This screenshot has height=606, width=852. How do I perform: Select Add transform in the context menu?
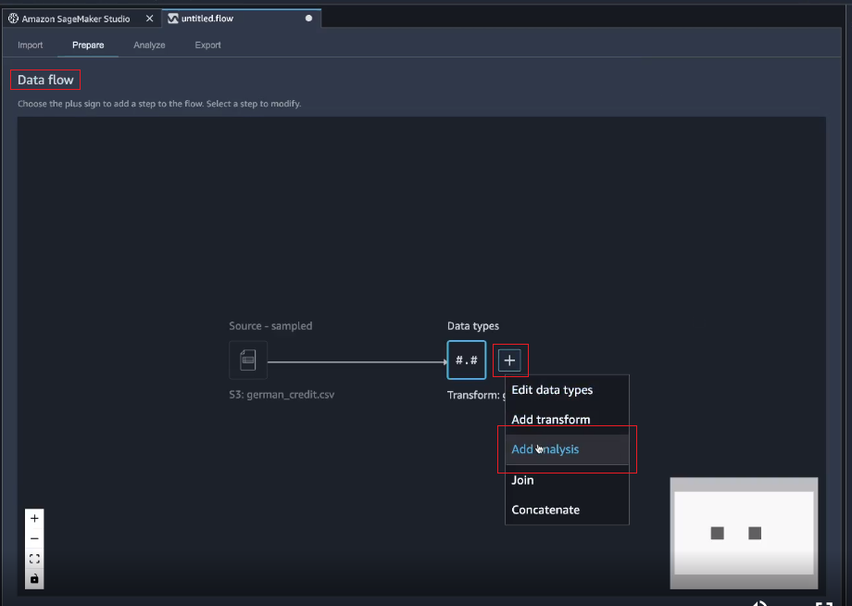(x=550, y=420)
